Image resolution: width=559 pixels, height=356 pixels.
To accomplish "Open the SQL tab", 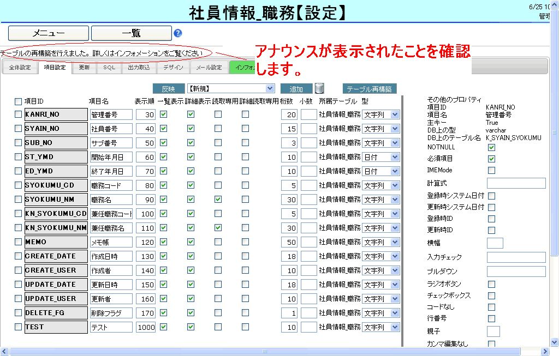I will pos(109,68).
